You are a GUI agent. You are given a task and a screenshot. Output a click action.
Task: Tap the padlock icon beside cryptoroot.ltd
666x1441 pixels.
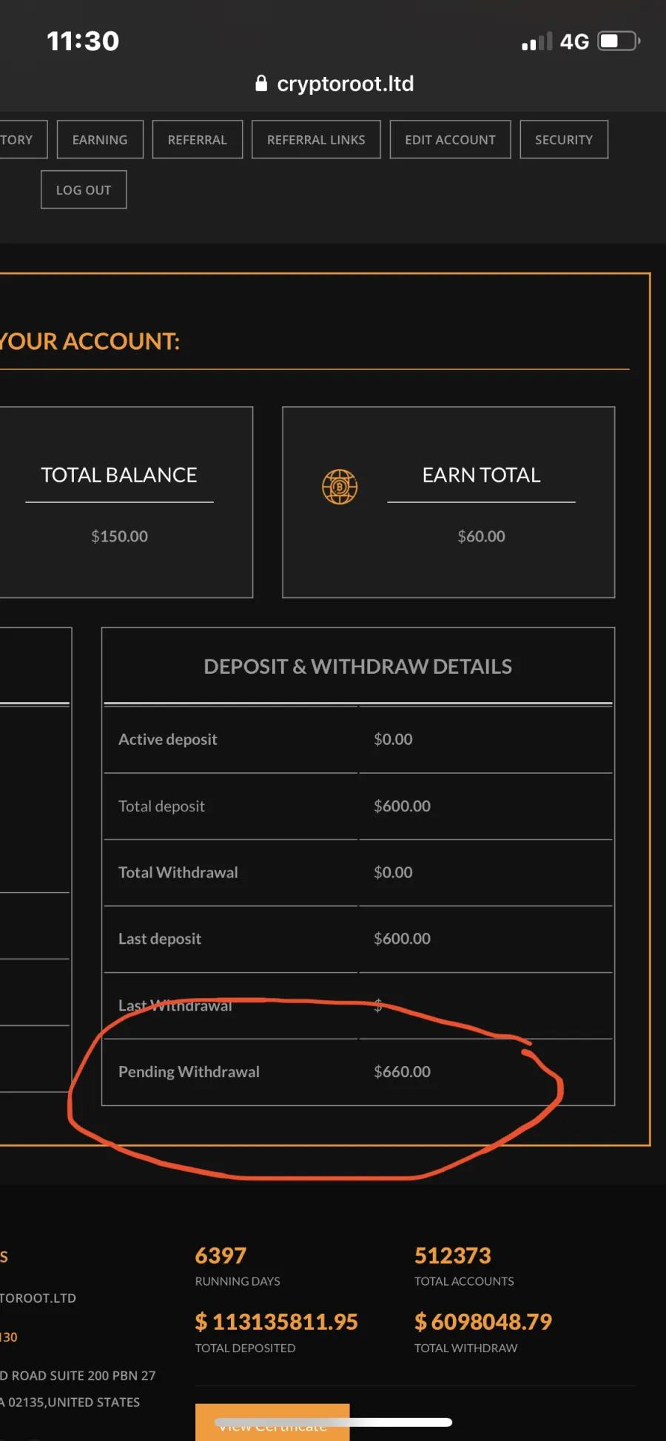(x=261, y=83)
